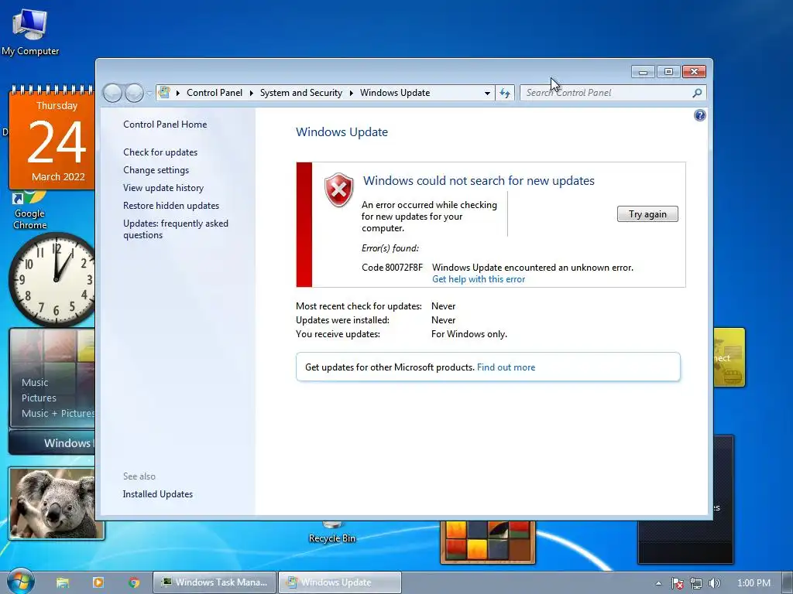Select the Windows Update breadcrumb
The image size is (793, 594).
point(395,93)
